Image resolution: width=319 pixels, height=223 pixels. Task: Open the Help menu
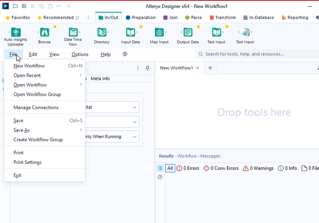tap(106, 54)
